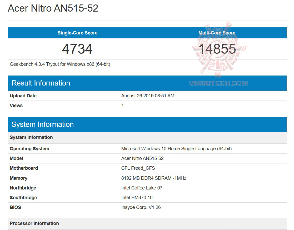Click the Processor Information subheader
Viewport: 294px width, 230px height.
coord(147,224)
